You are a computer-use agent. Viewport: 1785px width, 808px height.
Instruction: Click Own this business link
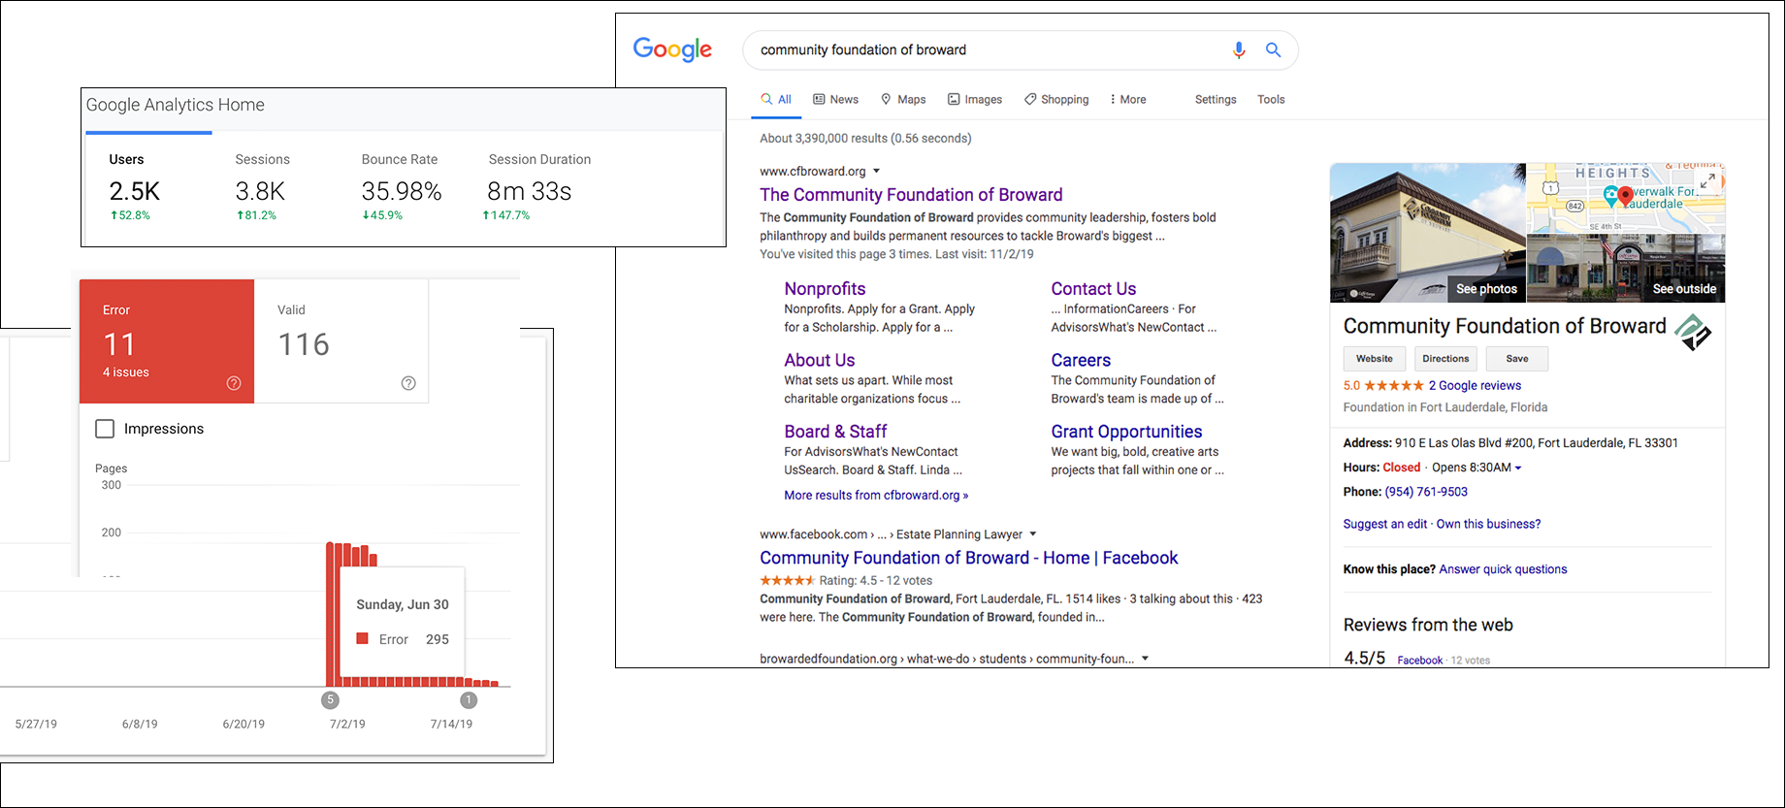tap(1488, 524)
